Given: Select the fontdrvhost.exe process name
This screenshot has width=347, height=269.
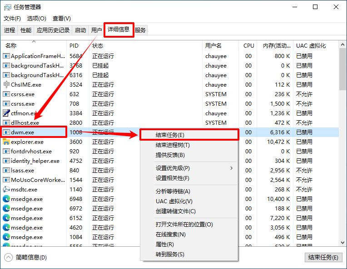Looking at the screenshot, I should point(31,152).
